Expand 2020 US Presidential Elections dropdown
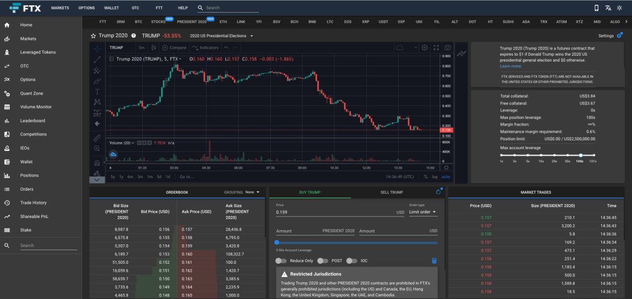Screen dimensions: 632x299 [221, 36]
